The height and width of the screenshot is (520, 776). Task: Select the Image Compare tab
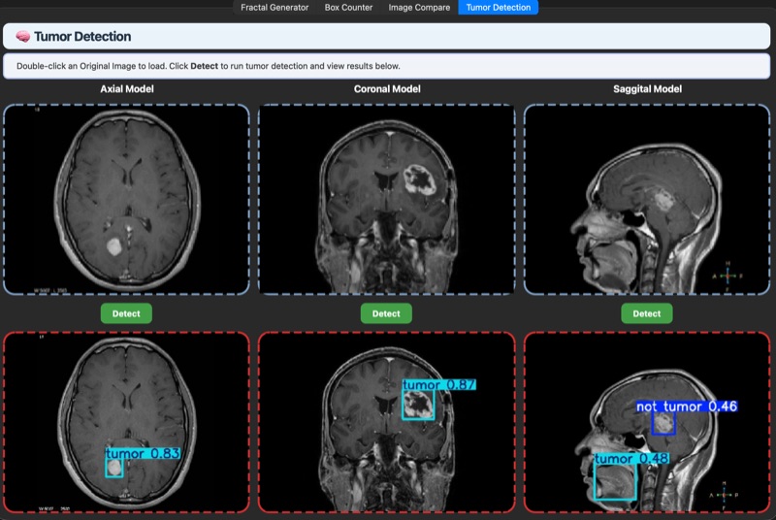pos(419,8)
